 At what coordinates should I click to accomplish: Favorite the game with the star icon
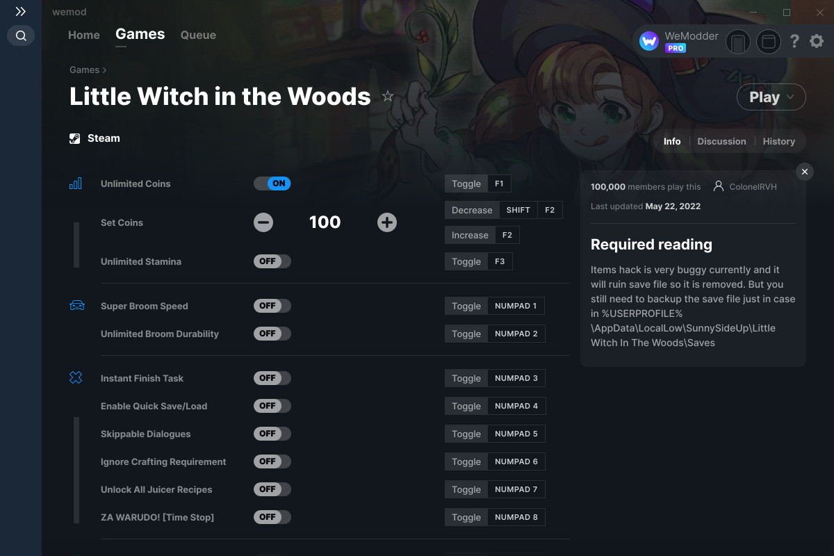[x=388, y=96]
